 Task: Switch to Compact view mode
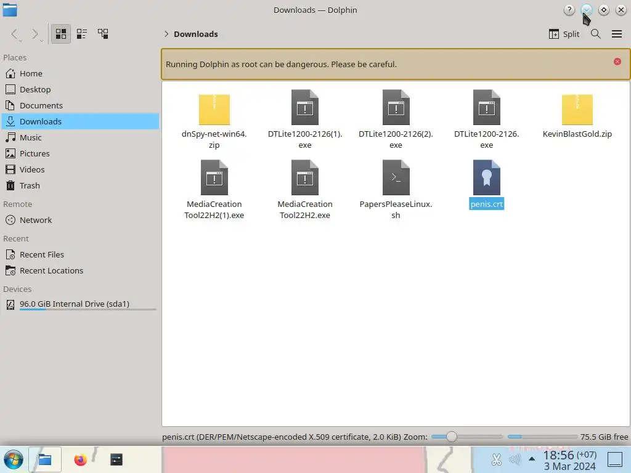click(82, 34)
